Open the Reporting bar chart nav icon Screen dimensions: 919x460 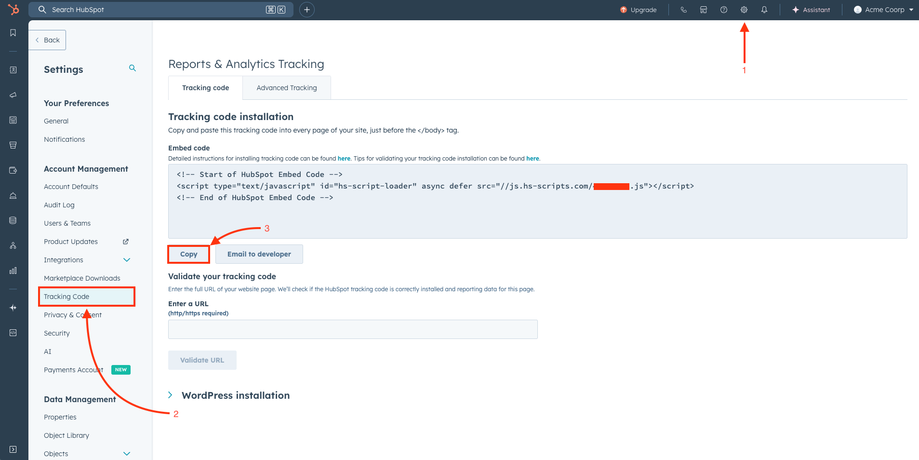tap(13, 271)
